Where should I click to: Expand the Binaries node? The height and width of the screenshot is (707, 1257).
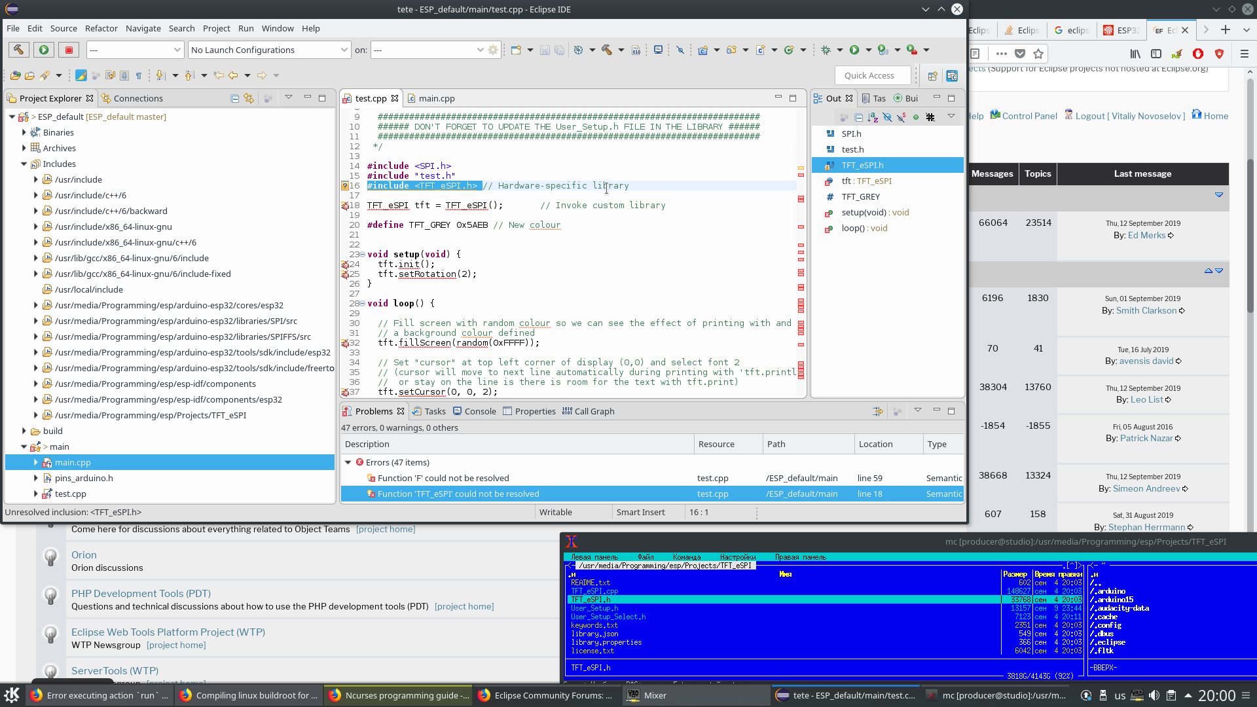click(x=24, y=132)
